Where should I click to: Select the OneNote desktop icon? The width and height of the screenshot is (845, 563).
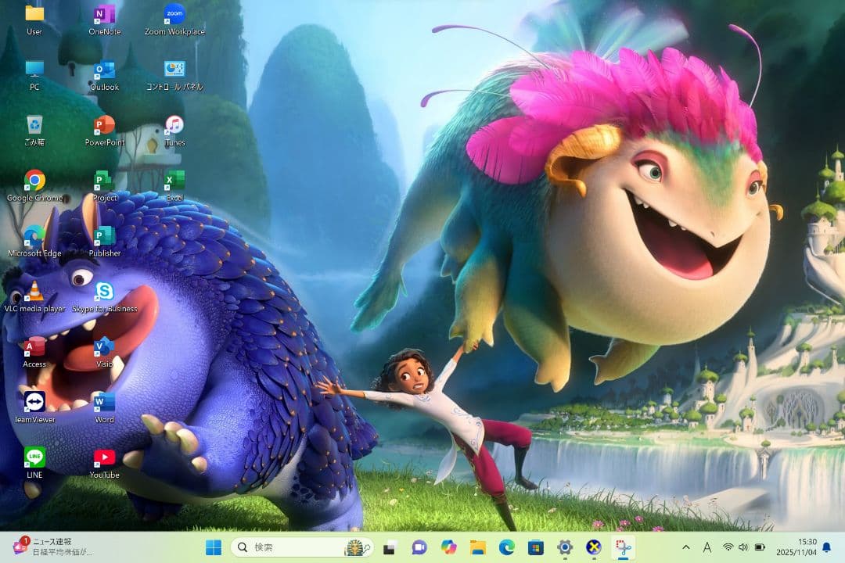click(x=104, y=15)
